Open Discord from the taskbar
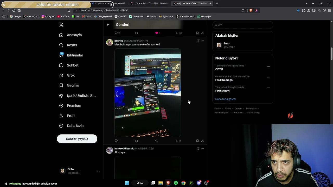The image size is (333, 187). 199,183
